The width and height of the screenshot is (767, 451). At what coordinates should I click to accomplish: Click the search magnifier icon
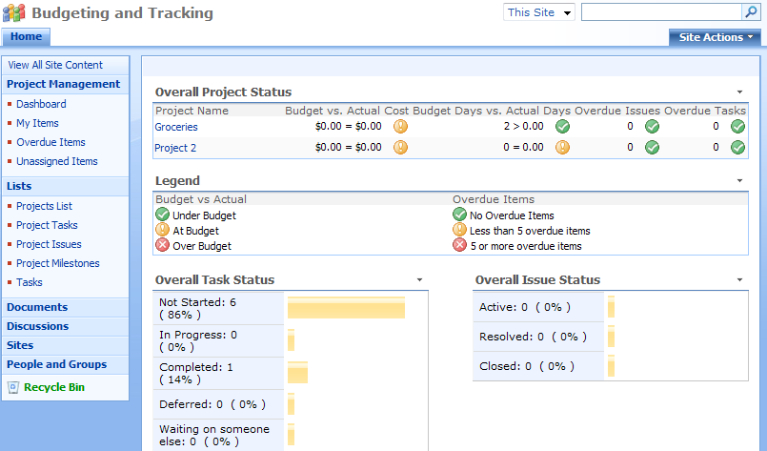click(x=750, y=12)
